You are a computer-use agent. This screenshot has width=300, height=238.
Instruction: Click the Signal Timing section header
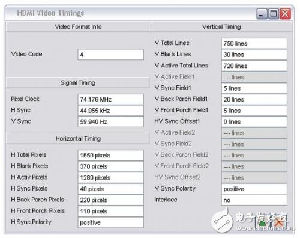tap(78, 83)
